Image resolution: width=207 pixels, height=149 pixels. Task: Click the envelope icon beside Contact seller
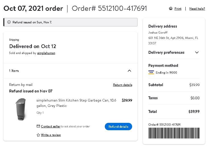coord(38,126)
